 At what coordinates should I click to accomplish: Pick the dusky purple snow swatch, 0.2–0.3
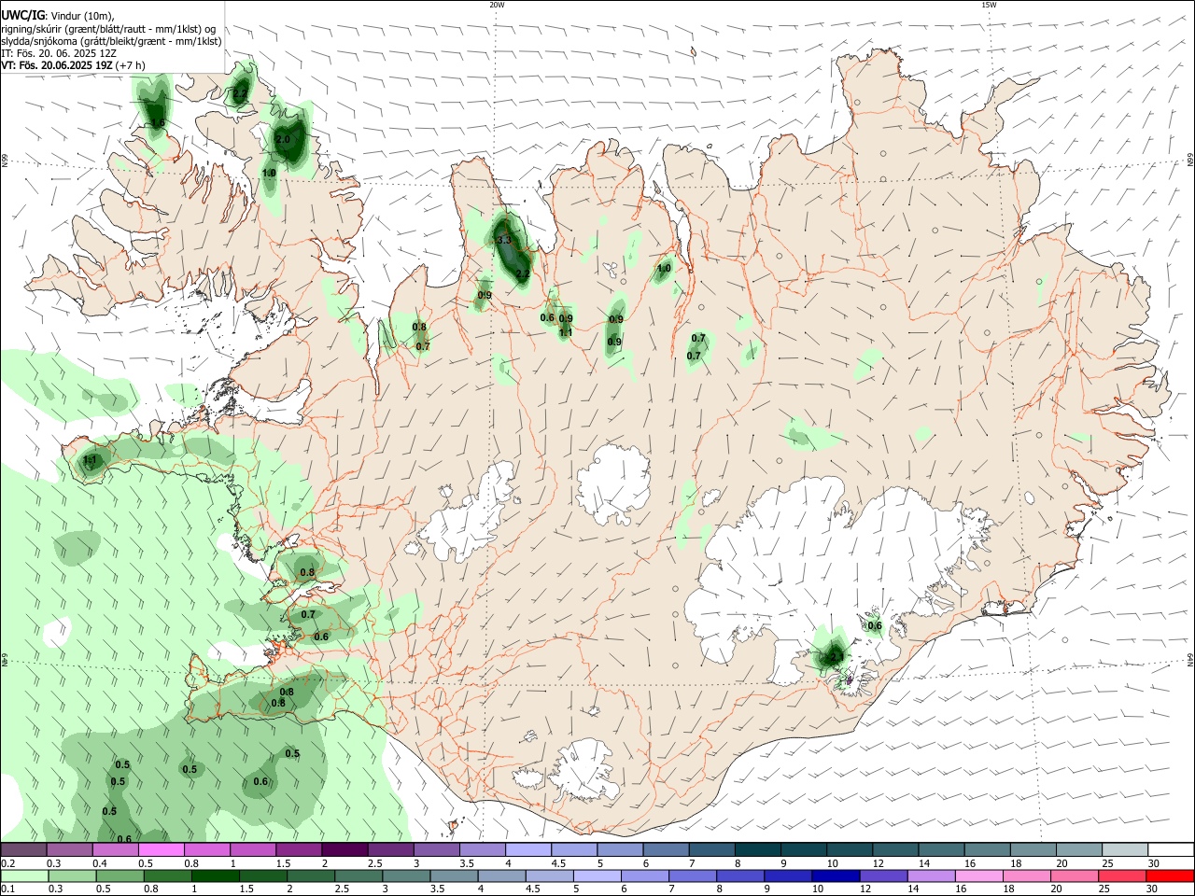click(x=24, y=849)
